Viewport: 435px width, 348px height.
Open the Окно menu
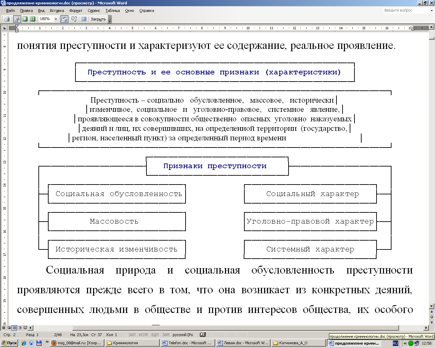click(x=129, y=11)
